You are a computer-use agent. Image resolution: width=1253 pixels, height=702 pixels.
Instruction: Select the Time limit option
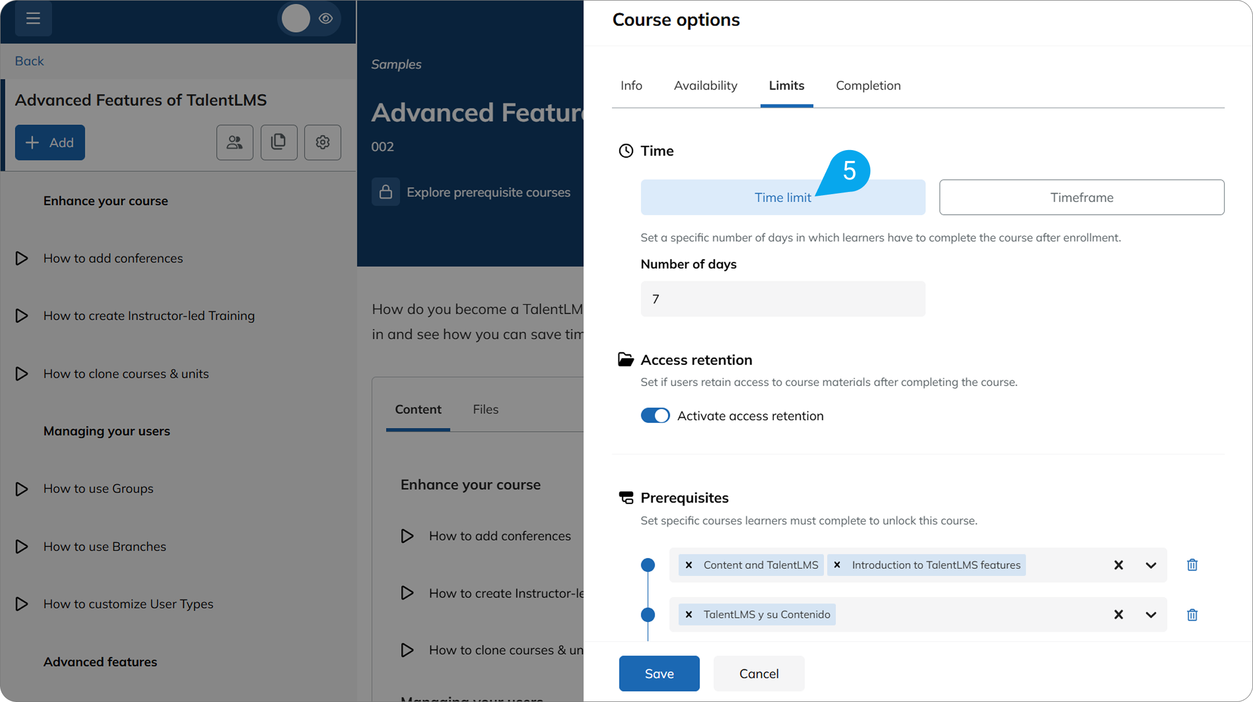click(x=783, y=197)
